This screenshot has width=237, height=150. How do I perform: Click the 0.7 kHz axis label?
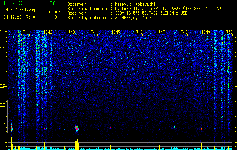(x=3, y=124)
